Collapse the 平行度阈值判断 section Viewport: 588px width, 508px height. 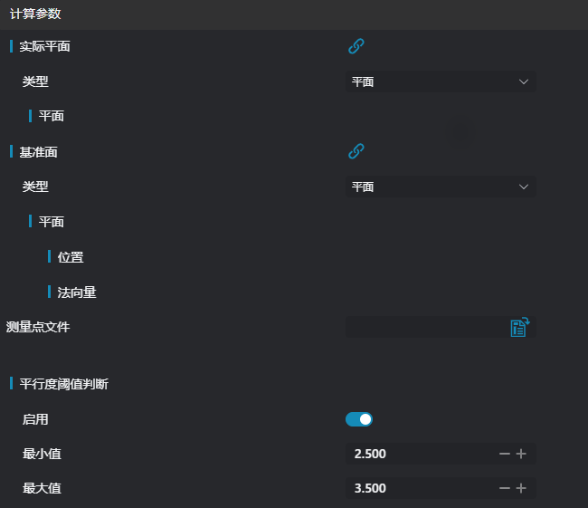(63, 384)
